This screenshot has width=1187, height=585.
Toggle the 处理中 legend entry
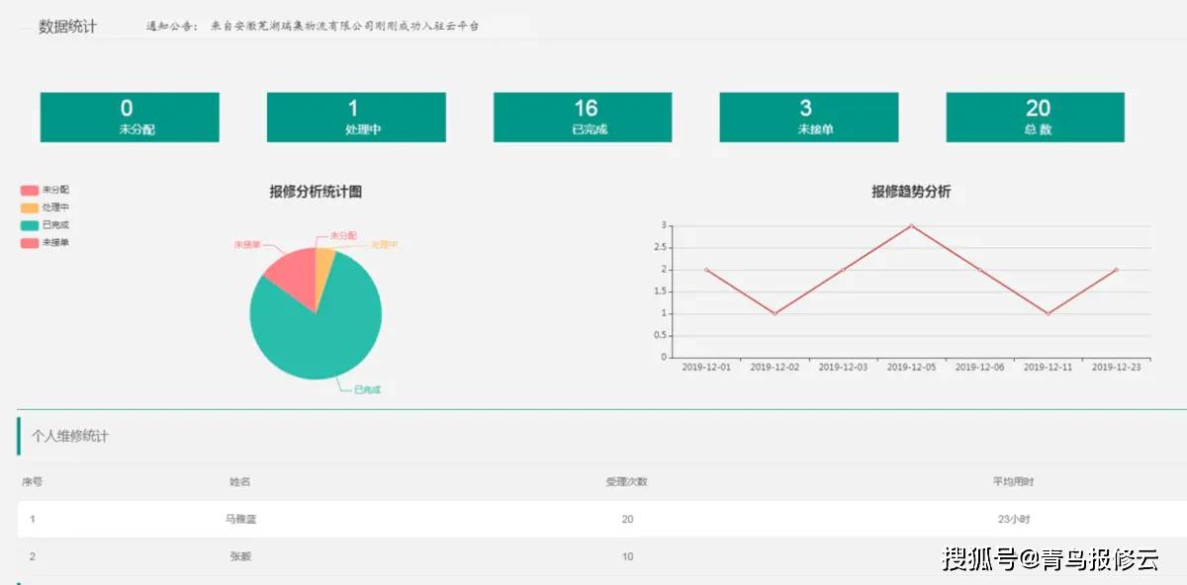(x=45, y=208)
